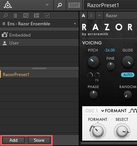Open the User snapshot bank

39,43
